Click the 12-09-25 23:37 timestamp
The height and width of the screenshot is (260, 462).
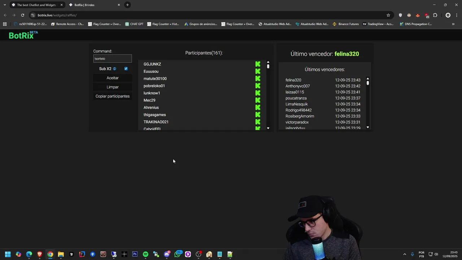[348, 98]
